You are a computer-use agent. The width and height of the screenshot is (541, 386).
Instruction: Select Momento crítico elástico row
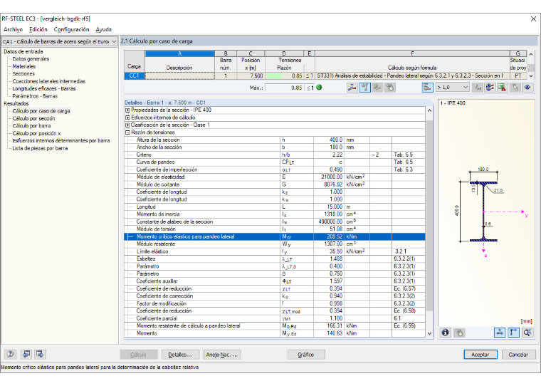(275, 237)
